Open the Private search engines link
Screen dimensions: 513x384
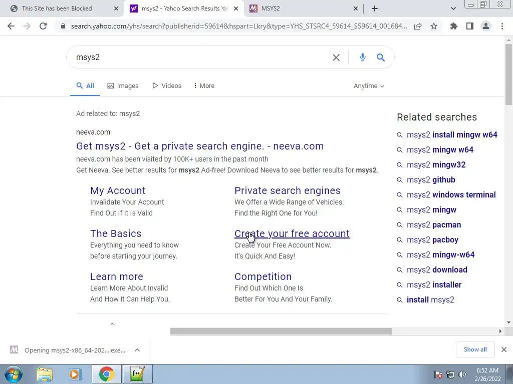pos(287,190)
